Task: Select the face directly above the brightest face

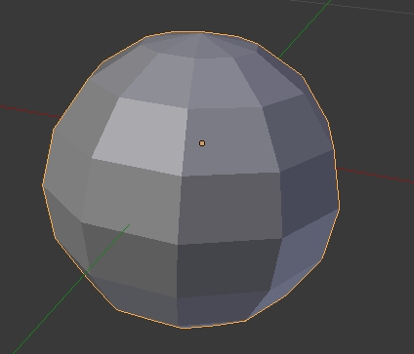Action: (x=156, y=78)
